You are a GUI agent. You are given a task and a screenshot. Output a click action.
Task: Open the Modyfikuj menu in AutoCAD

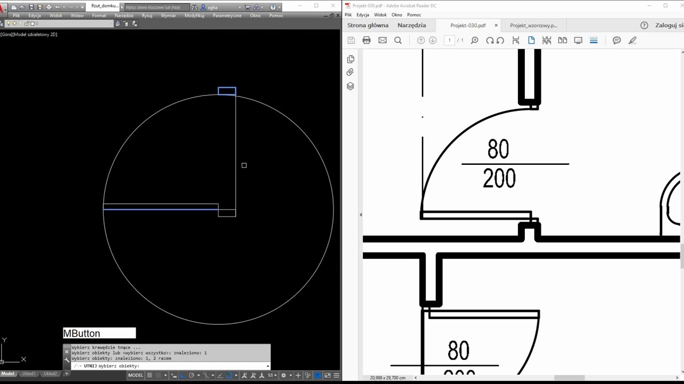(x=195, y=15)
